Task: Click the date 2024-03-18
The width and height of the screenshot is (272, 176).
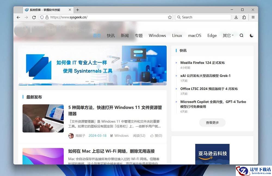Action: point(97,136)
